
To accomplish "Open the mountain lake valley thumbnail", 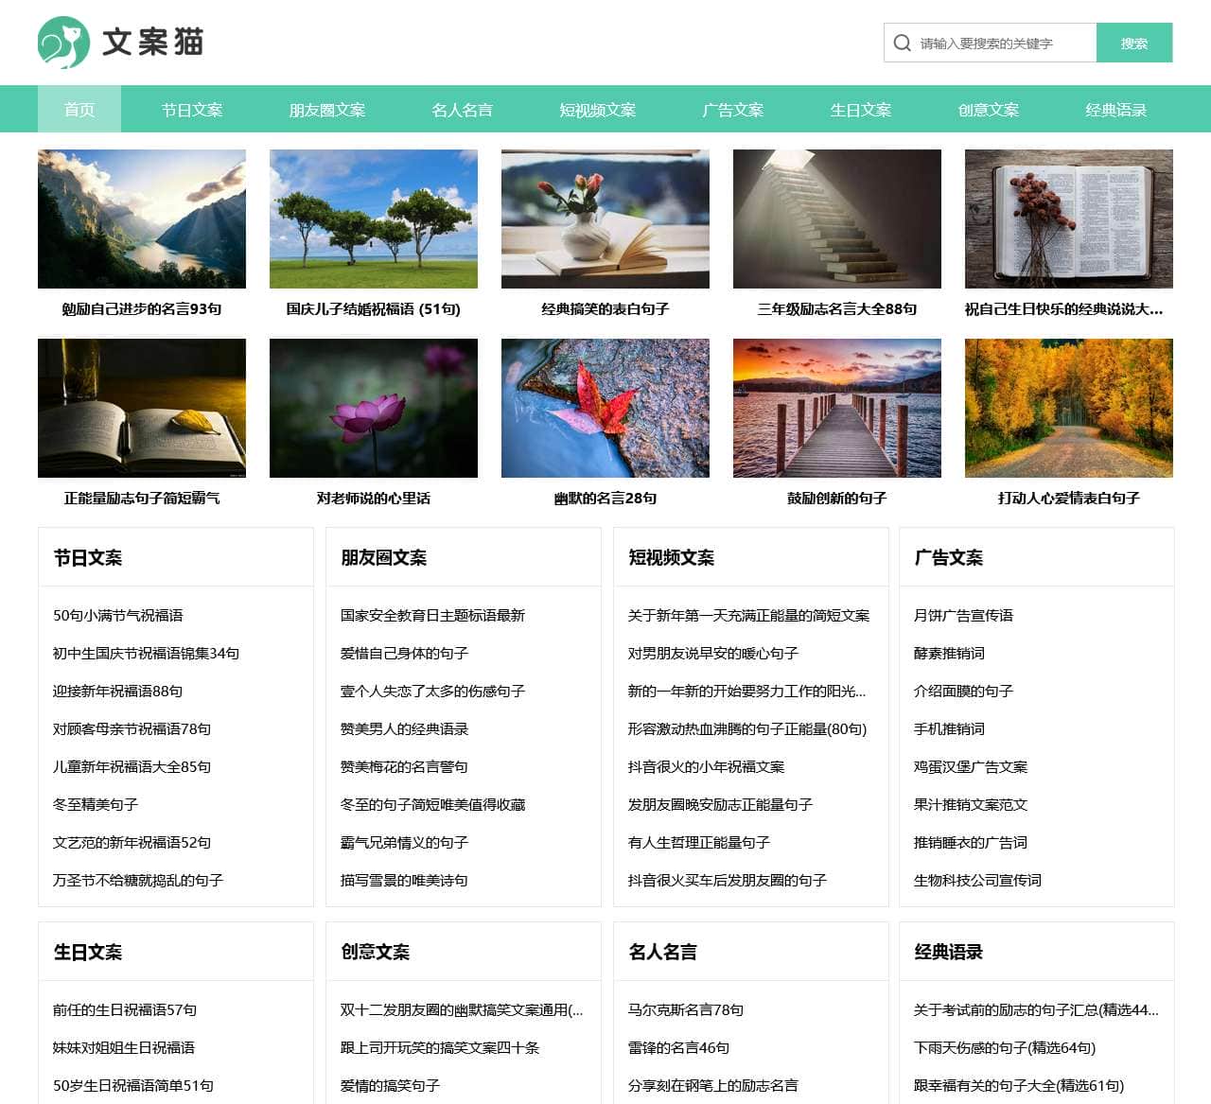I will [x=142, y=219].
